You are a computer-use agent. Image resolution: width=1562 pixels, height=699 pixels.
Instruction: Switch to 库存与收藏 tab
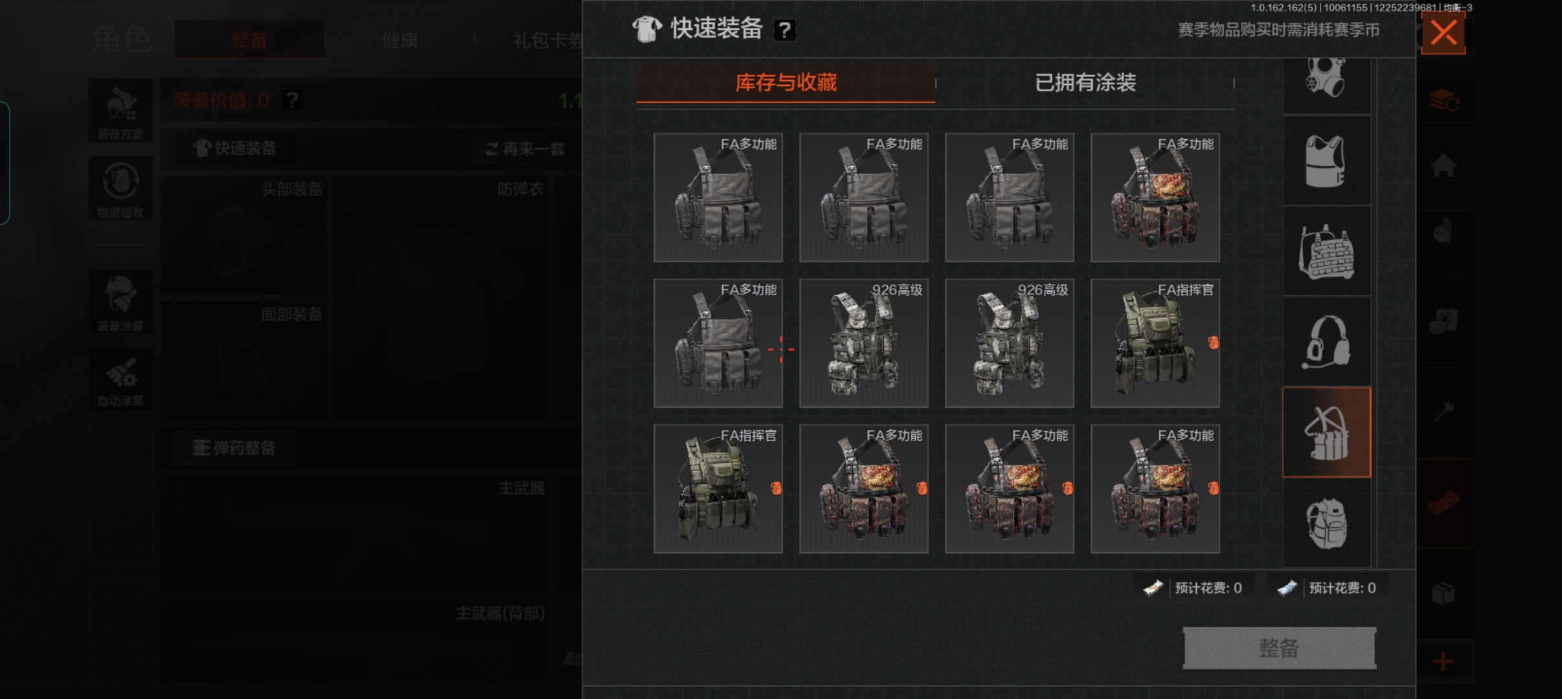[786, 83]
